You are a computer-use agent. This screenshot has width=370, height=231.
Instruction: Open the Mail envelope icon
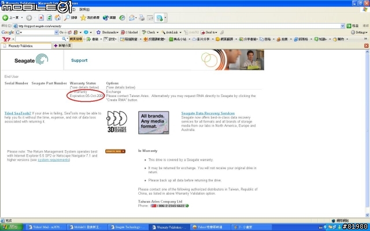pos(132,18)
